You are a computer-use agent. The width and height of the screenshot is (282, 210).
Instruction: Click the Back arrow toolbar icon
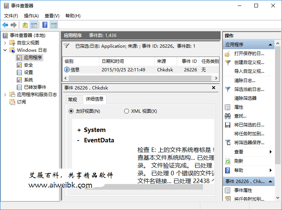[5, 25]
